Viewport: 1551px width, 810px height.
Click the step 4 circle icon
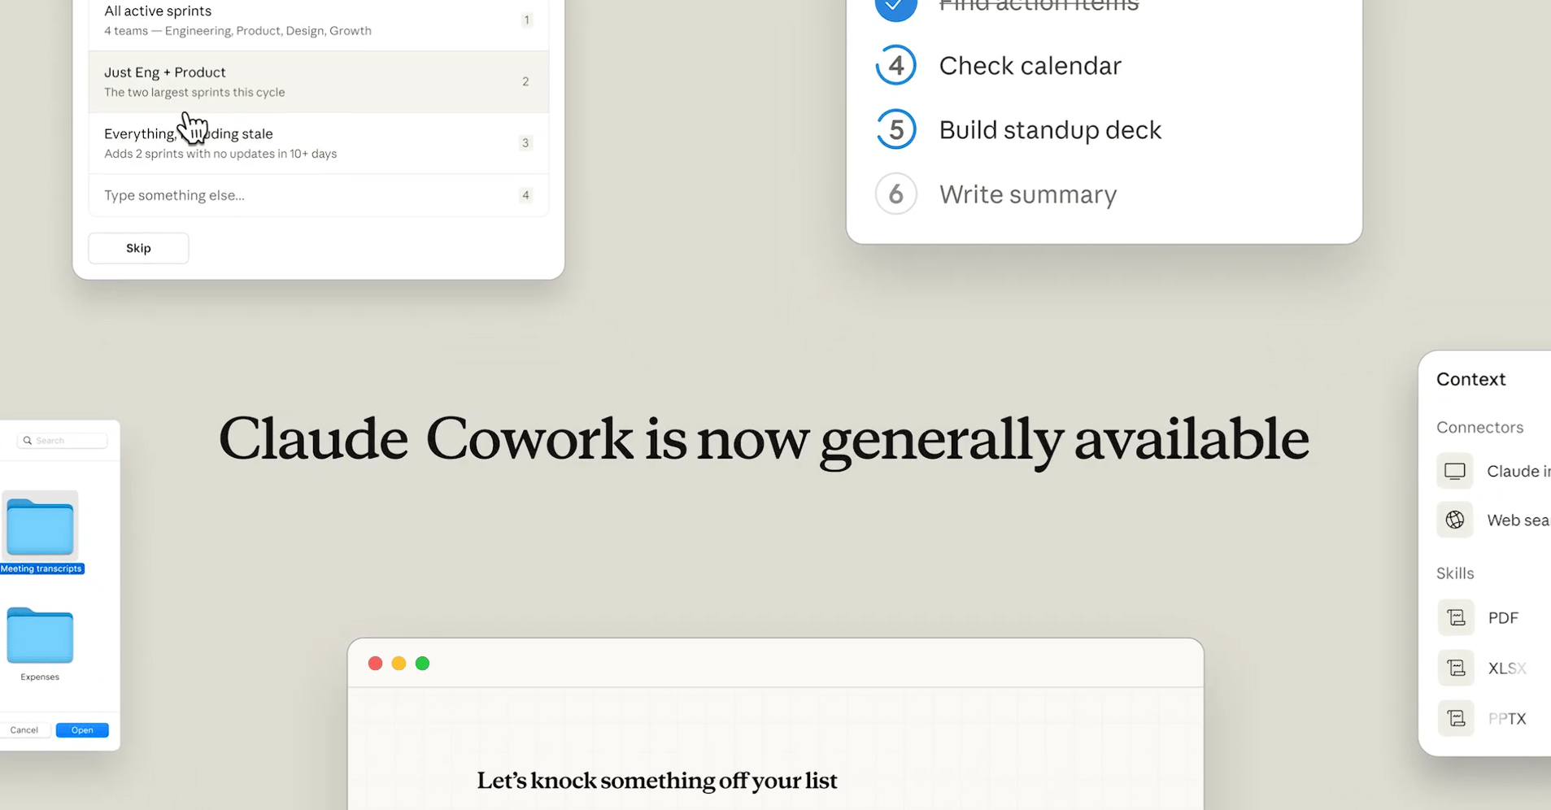895,65
